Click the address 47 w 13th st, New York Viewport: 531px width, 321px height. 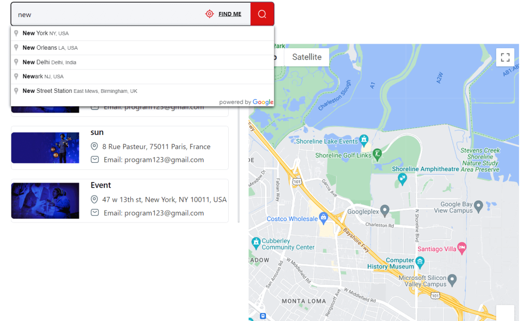(x=164, y=200)
